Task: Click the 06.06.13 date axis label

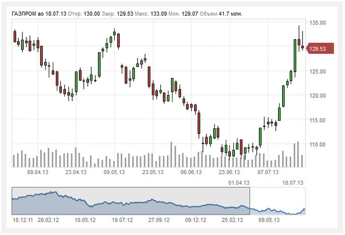Action: coord(191,172)
